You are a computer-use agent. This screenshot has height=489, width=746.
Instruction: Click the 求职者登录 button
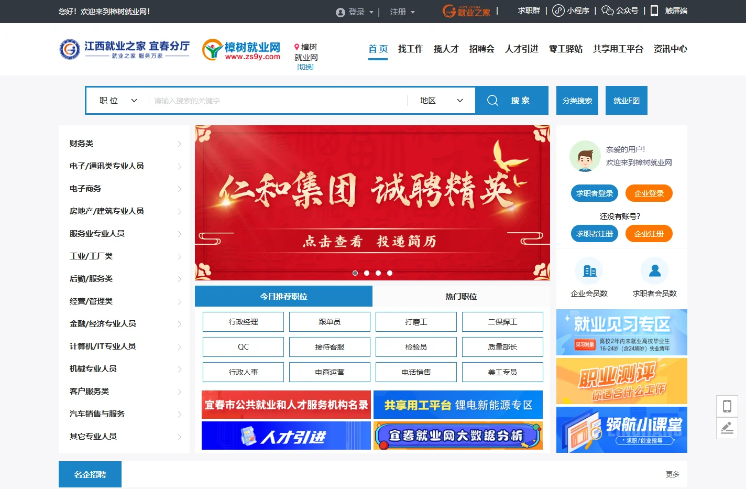595,193
